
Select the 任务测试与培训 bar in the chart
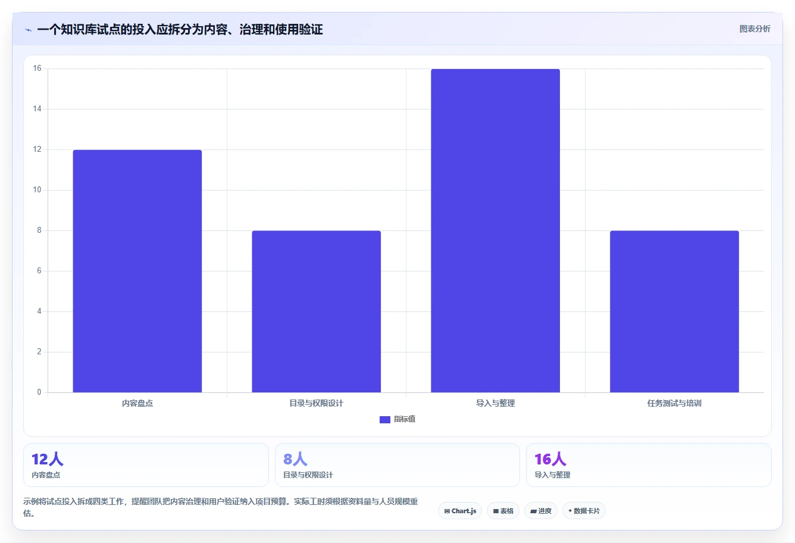click(674, 311)
